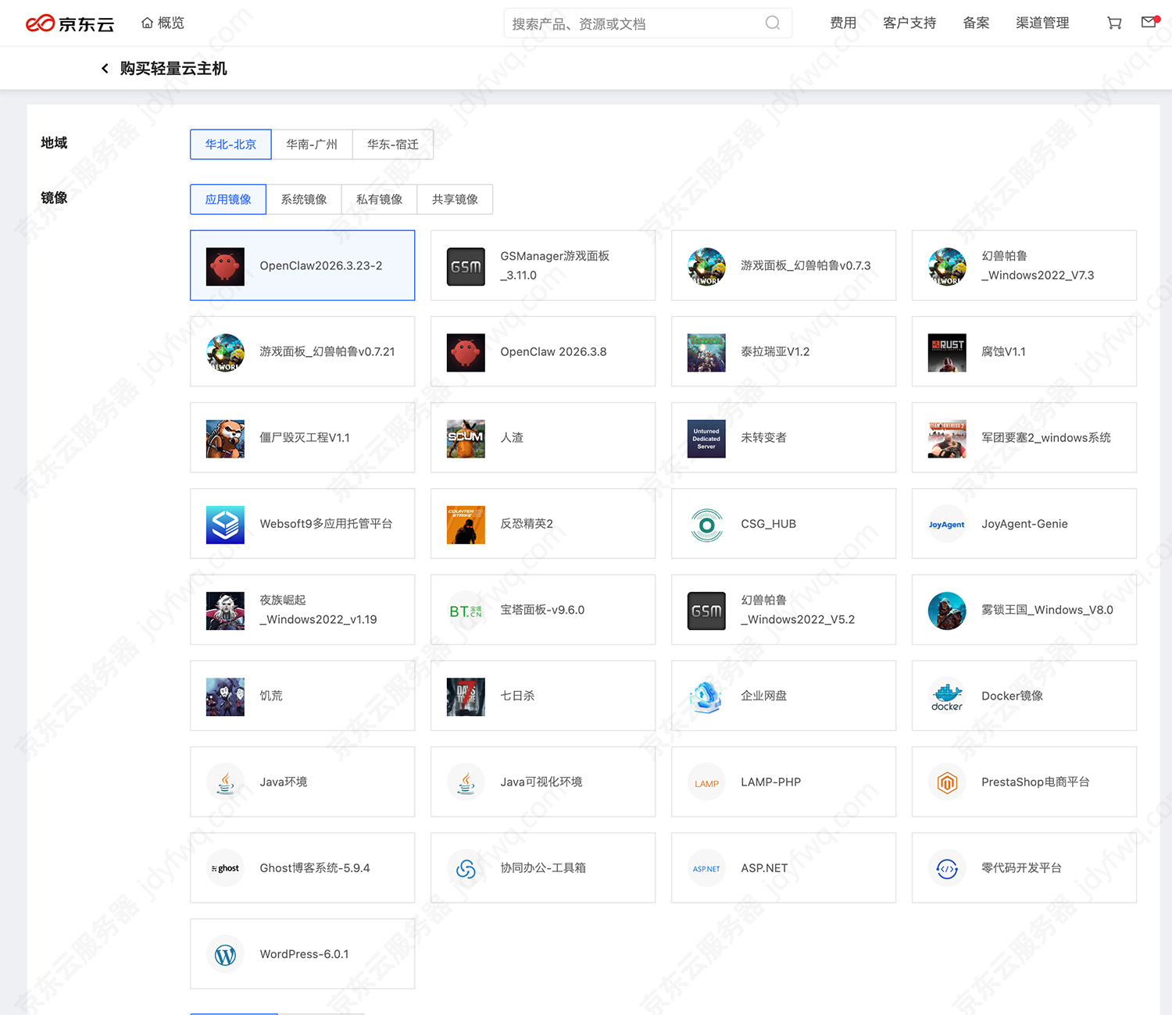Pick the 幻兽帕鲁_Windows2022_V7.3 image icon
Image resolution: width=1172 pixels, height=1015 pixels.
pyautogui.click(x=947, y=266)
